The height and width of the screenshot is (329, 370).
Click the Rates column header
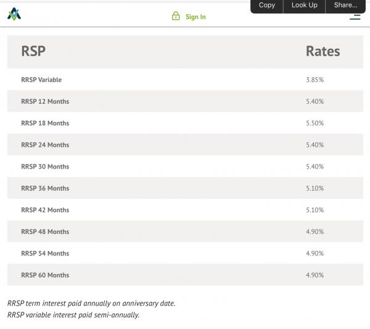click(x=323, y=51)
